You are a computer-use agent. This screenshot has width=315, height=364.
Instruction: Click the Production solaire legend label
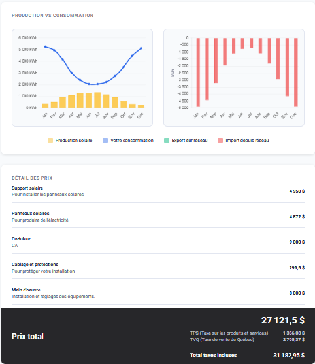74,141
